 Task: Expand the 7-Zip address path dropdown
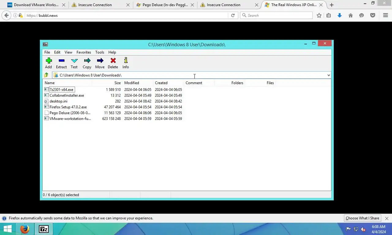tap(329, 75)
